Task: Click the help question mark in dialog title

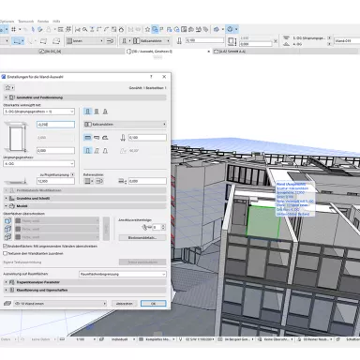Action: pos(151,77)
